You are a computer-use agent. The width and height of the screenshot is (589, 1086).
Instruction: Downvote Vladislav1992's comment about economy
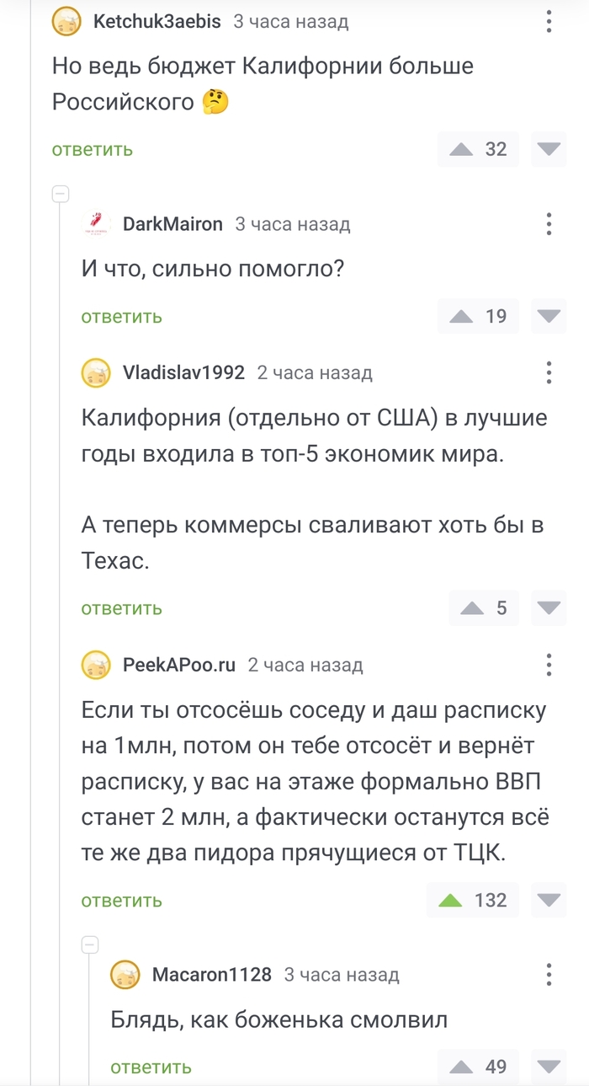pyautogui.click(x=548, y=607)
